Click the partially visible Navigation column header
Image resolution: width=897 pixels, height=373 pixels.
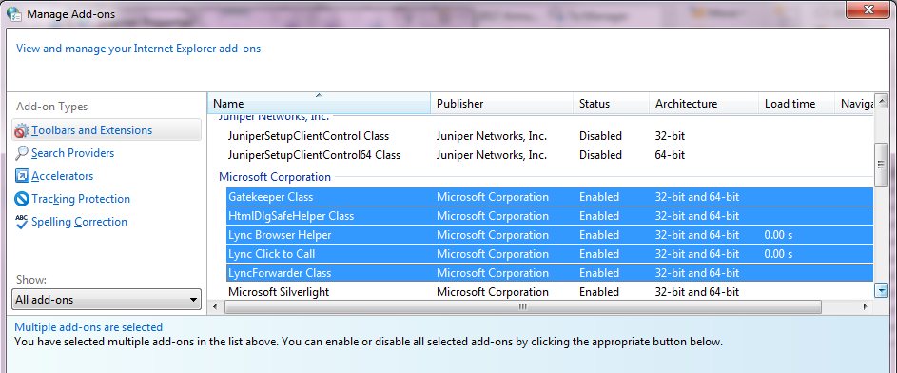click(x=854, y=104)
